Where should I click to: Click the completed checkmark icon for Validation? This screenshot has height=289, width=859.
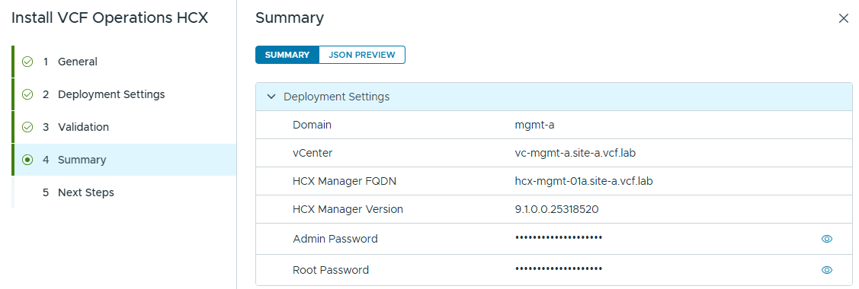pyautogui.click(x=27, y=127)
